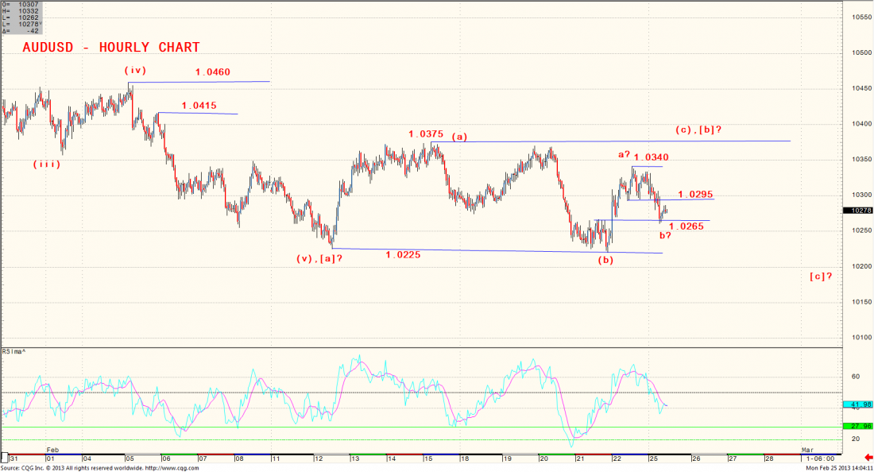The image size is (874, 472).
Task: Click the Feb month marker on time axis
Action: pyautogui.click(x=52, y=450)
